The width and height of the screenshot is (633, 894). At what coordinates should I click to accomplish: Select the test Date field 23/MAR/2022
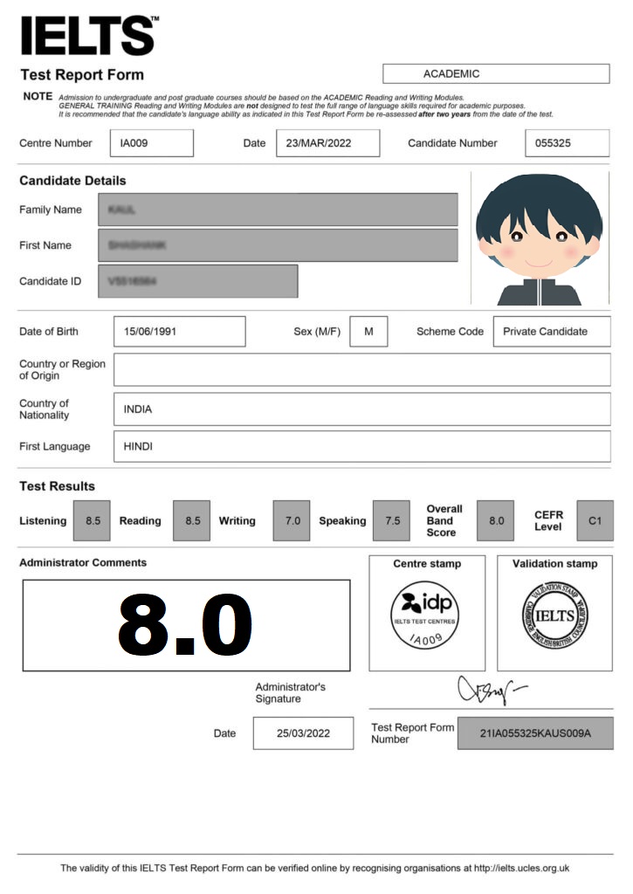(327, 143)
